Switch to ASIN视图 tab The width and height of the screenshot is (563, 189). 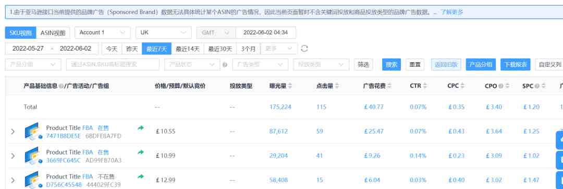click(53, 33)
